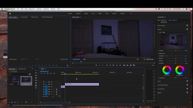Select the Selection tool in Tools panel
Screen dimensions: 193x108
pyautogui.click(x=36, y=70)
